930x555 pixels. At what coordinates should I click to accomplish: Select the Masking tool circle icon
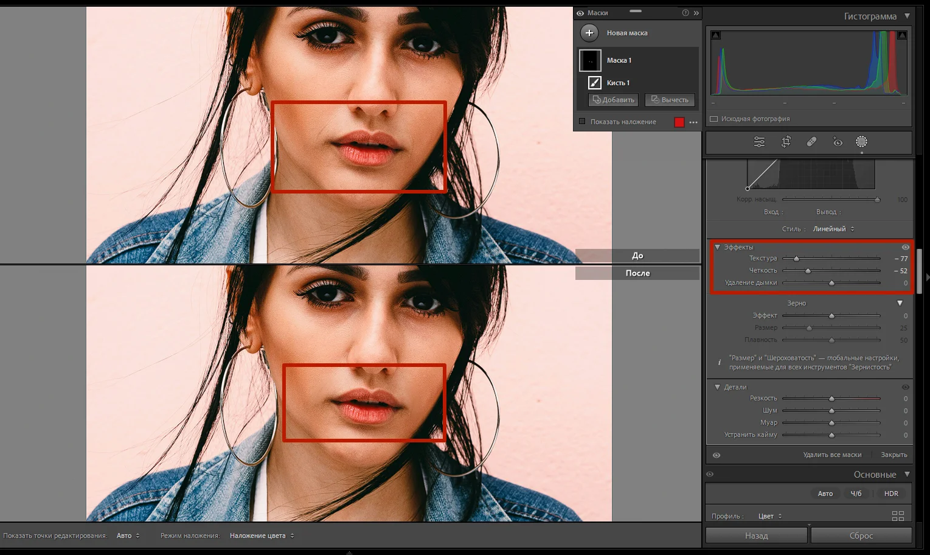tap(861, 142)
